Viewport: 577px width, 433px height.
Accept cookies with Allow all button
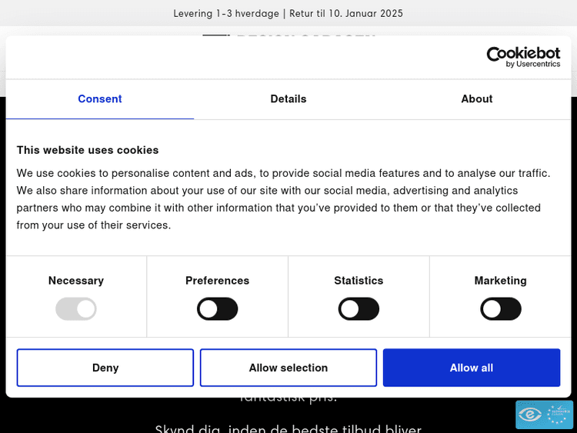472,368
